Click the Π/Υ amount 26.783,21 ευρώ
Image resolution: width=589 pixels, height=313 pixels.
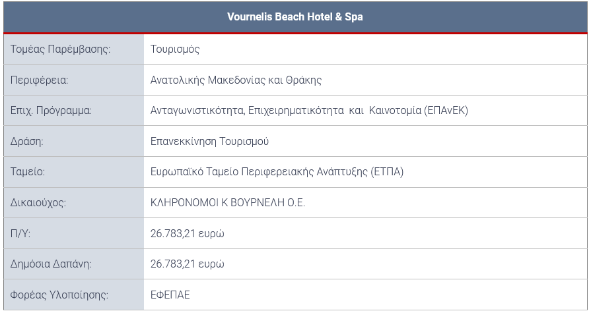pos(188,233)
